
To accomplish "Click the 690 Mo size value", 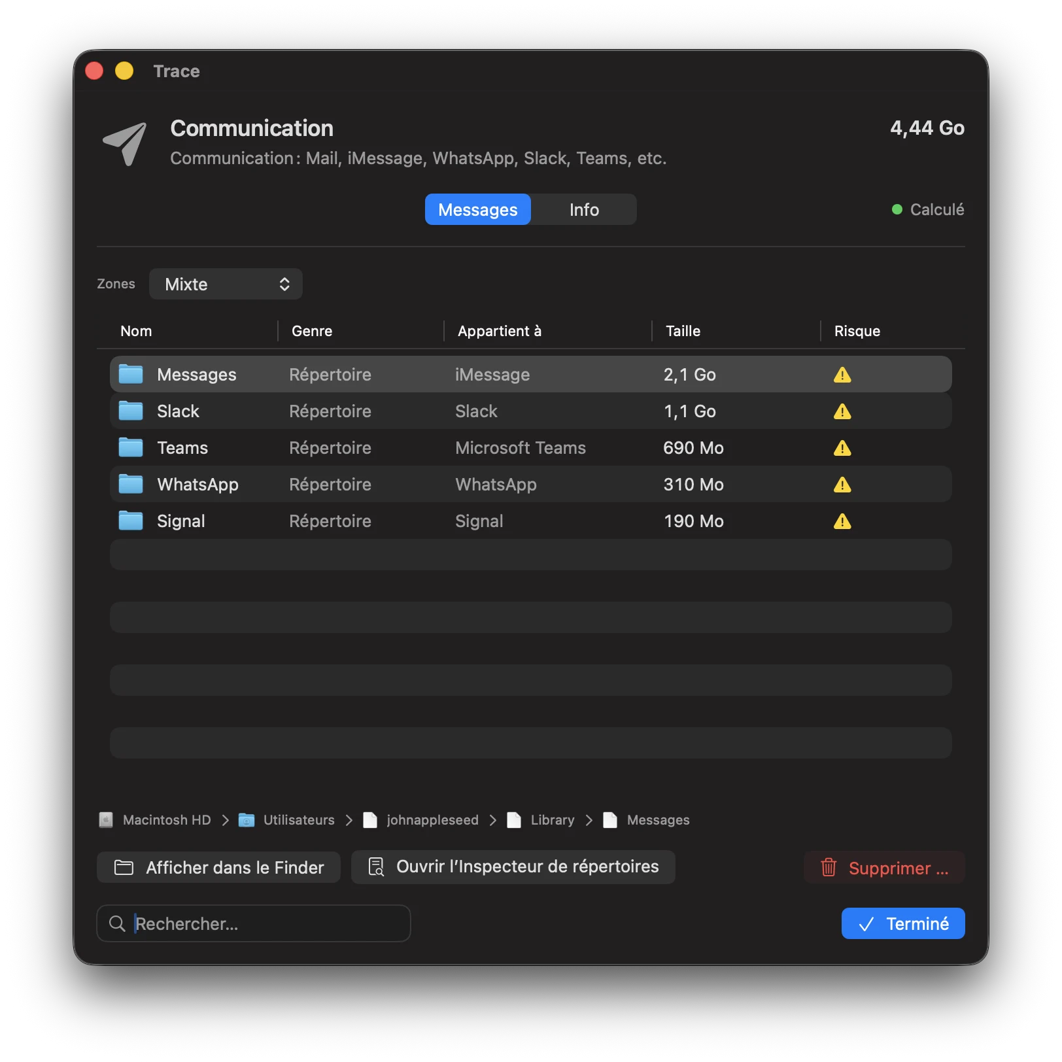I will point(694,448).
